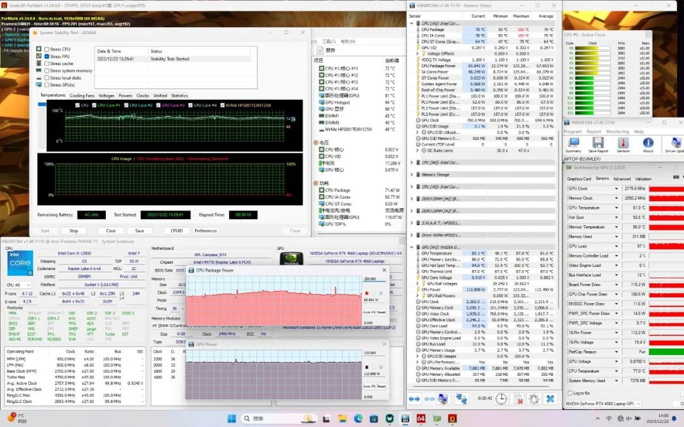Click the GPU Clock red graph bar in GPU-Z
The image size is (684, 427).
(666, 189)
